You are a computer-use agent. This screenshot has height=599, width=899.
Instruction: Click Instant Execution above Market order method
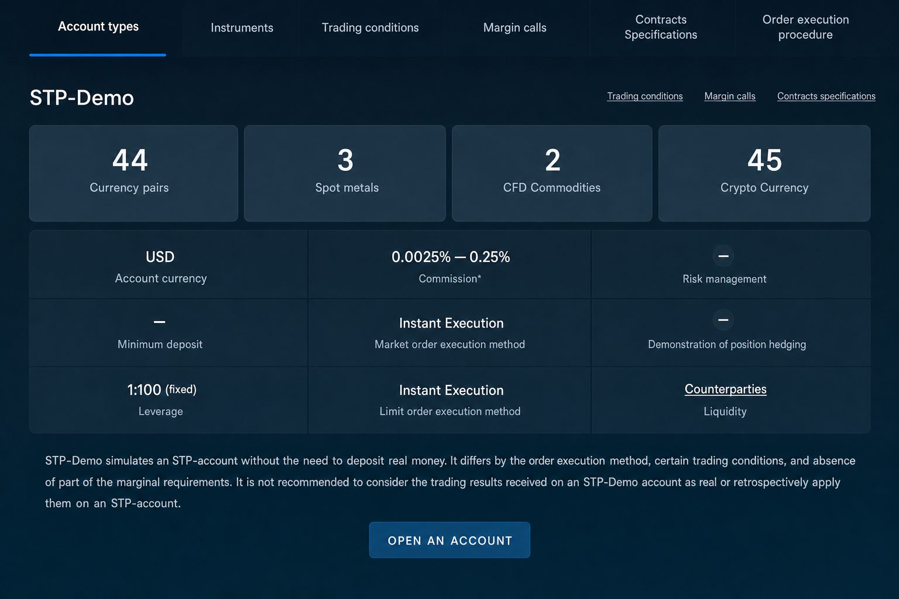pyautogui.click(x=451, y=323)
